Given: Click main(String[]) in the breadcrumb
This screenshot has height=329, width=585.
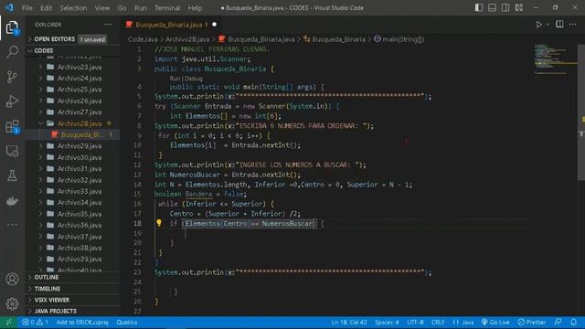Looking at the screenshot, I should pos(399,39).
